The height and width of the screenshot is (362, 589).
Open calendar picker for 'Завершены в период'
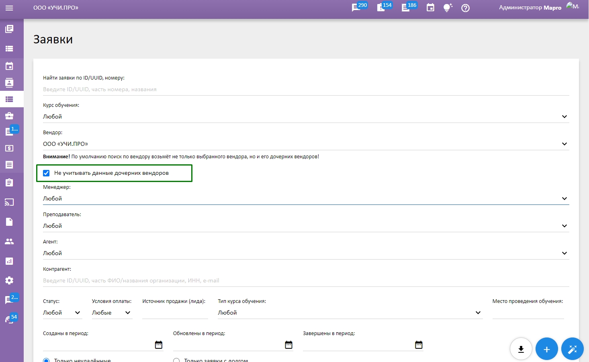click(x=419, y=345)
